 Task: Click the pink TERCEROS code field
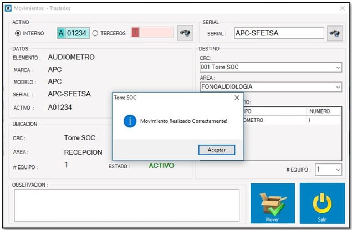[152, 33]
